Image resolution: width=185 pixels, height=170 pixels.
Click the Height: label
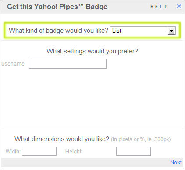(x=74, y=152)
